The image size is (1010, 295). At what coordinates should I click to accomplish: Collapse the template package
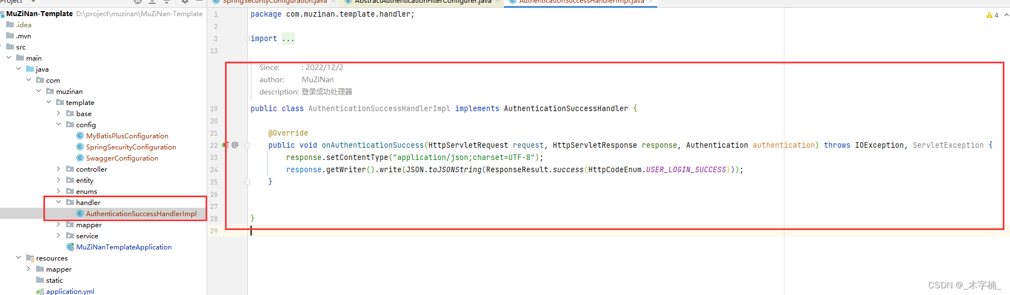point(49,102)
